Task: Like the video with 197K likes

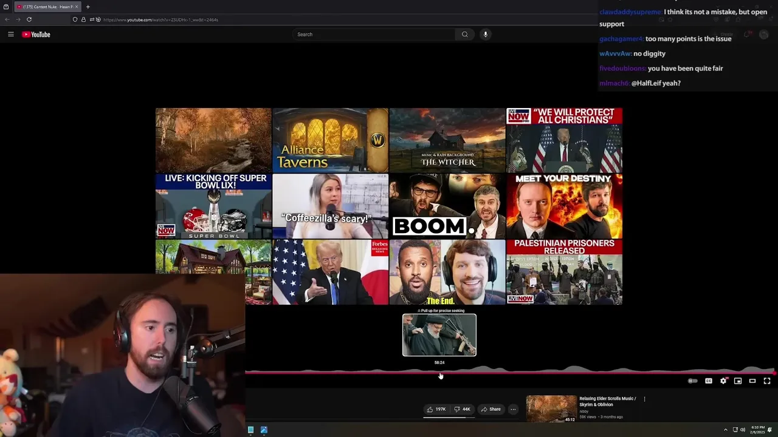Action: pyautogui.click(x=436, y=409)
